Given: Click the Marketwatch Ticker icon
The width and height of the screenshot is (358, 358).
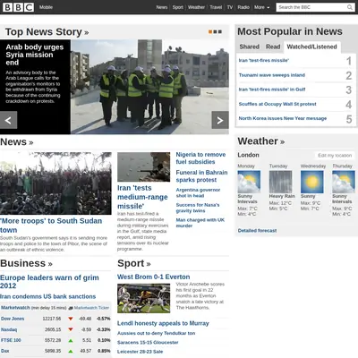Looking at the screenshot, I should pyautogui.click(x=71, y=308).
